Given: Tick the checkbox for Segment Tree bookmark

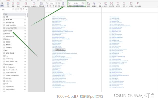Looking at the screenshot, I should pos(4,86).
